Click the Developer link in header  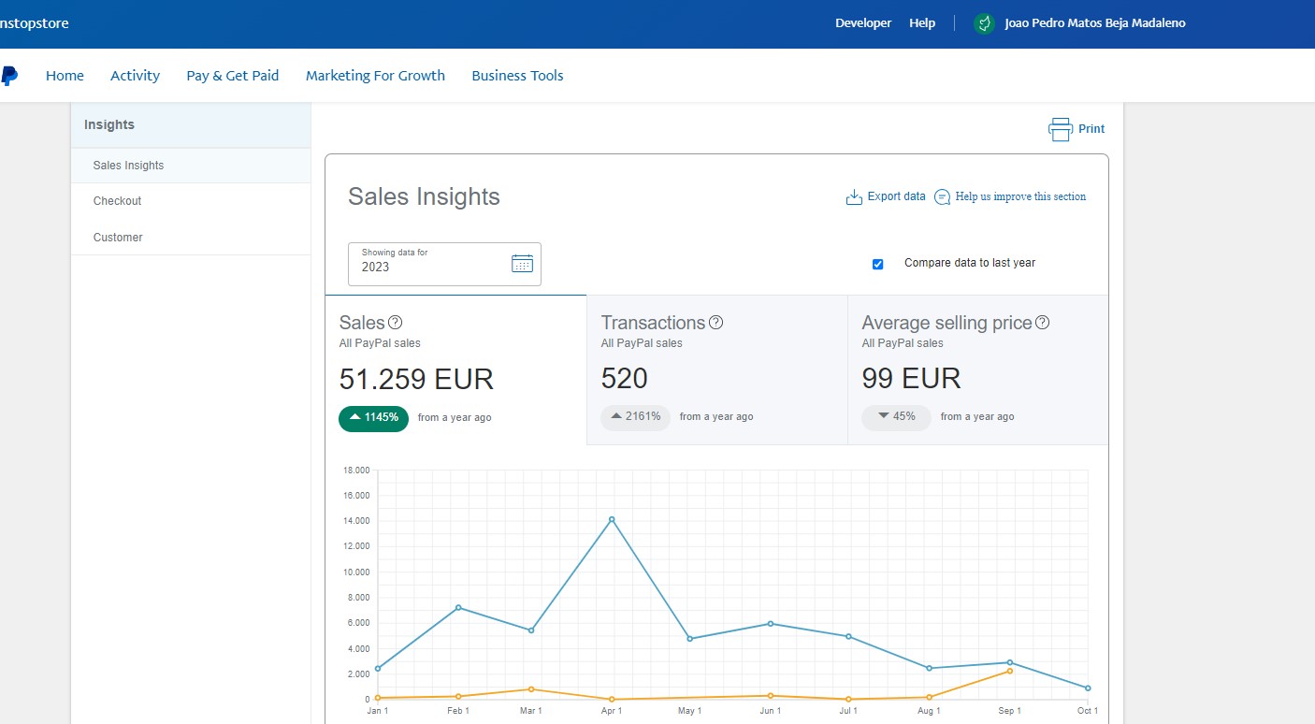862,23
